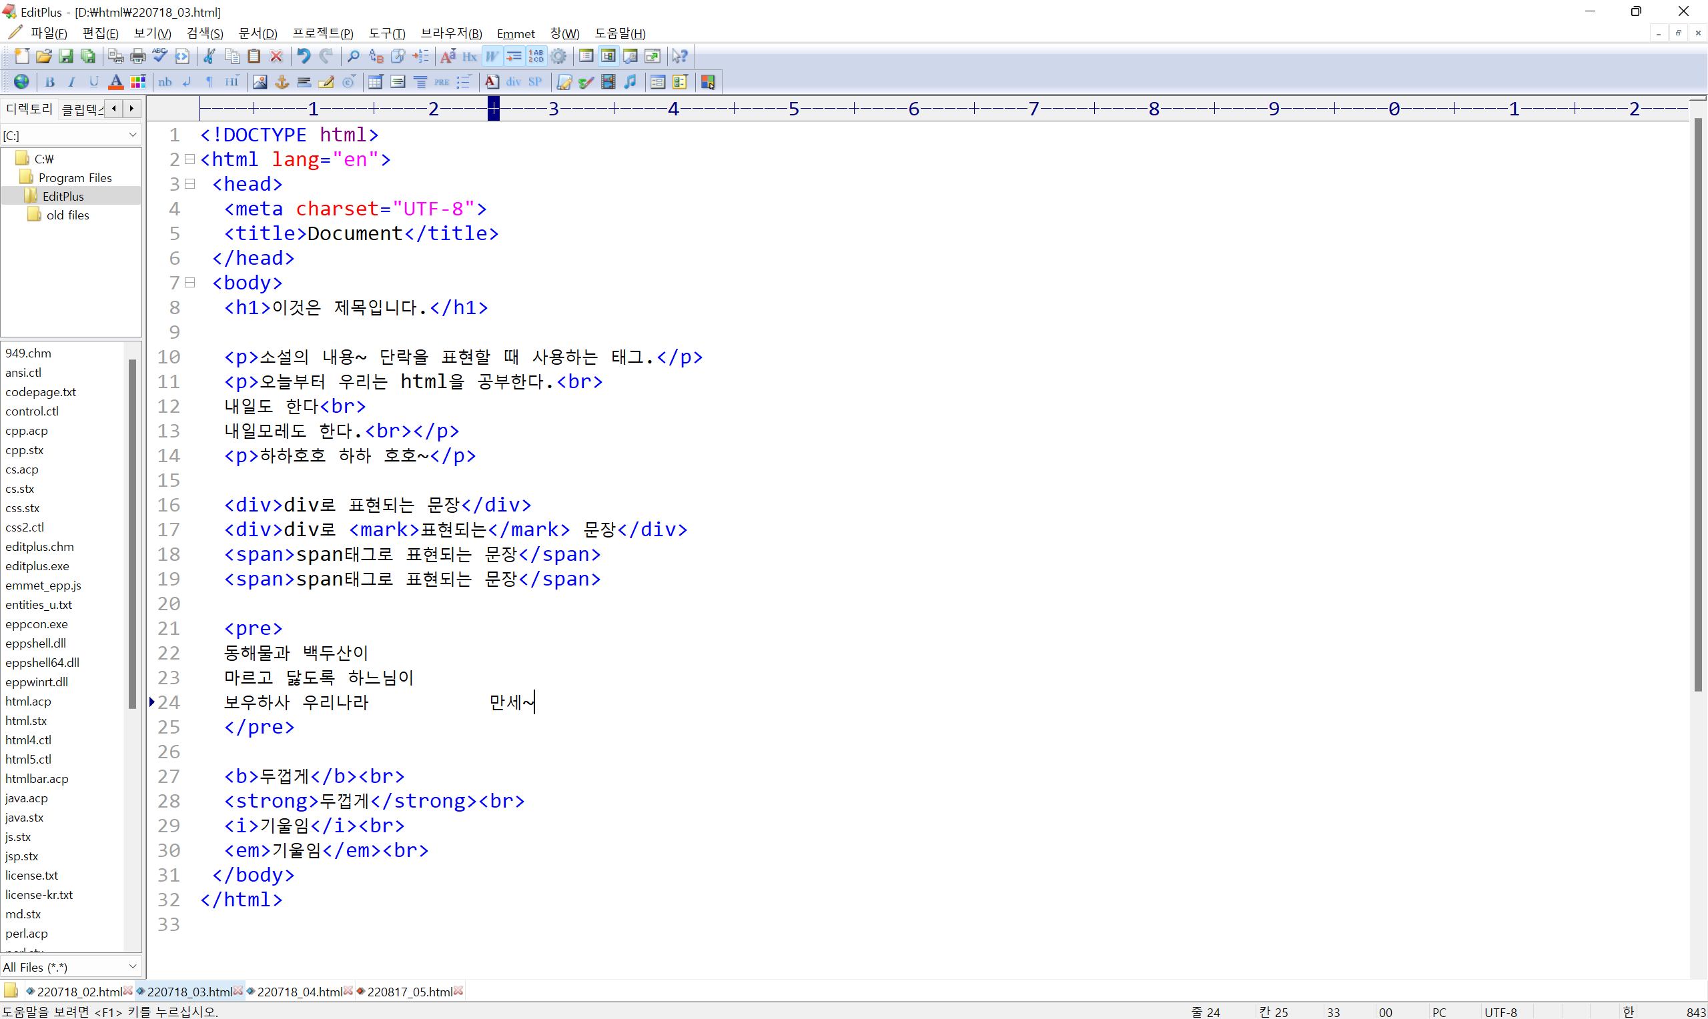The height and width of the screenshot is (1019, 1708).
Task: Insert anchor using HTML toolbar anchor icon
Action: tap(282, 83)
